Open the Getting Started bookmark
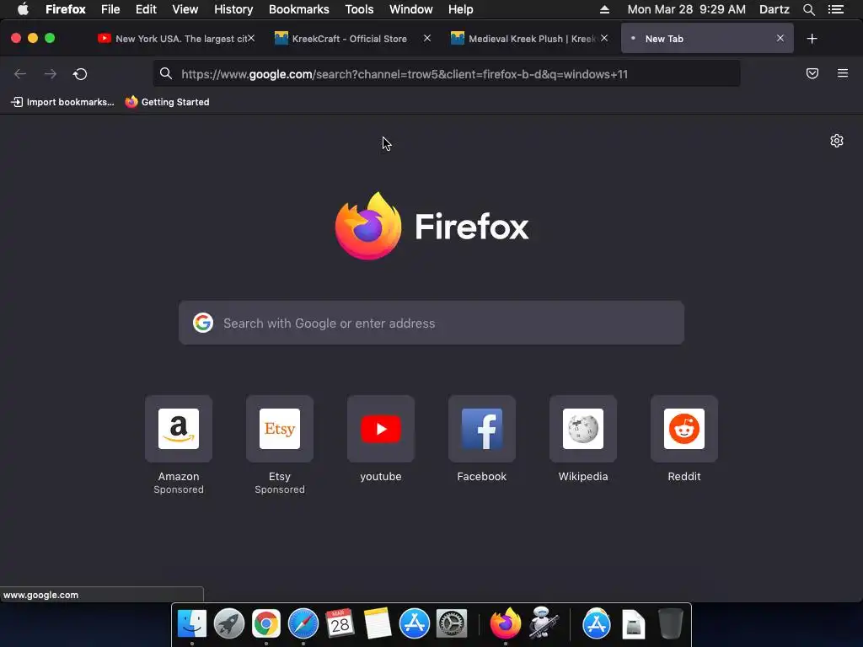863x647 pixels. (x=168, y=102)
